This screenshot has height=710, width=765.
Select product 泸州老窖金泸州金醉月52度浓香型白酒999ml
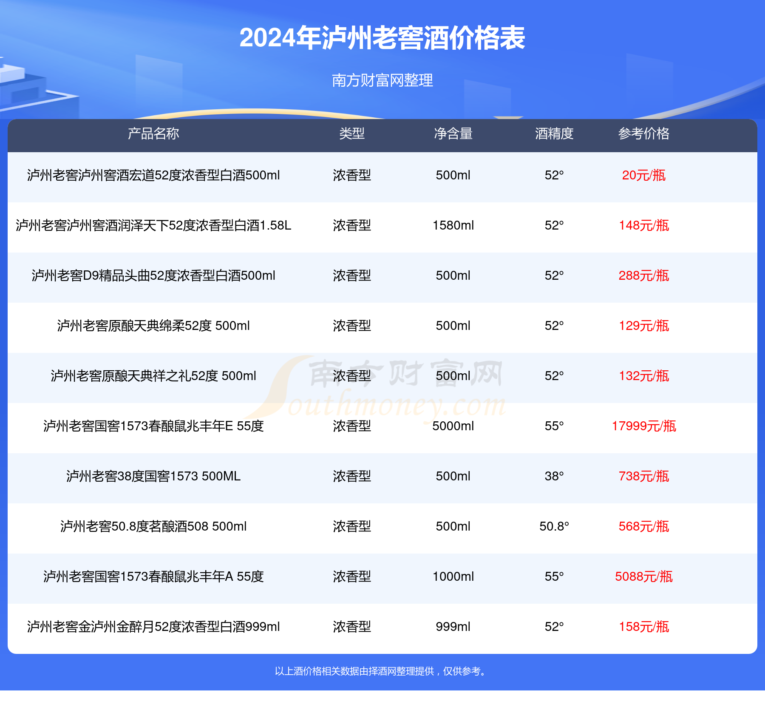tap(153, 627)
